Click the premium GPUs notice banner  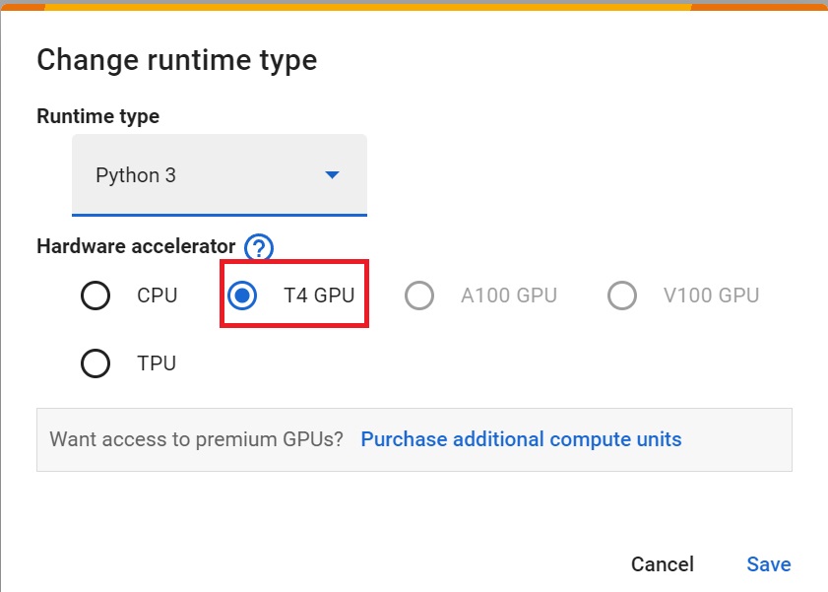[197, 439]
